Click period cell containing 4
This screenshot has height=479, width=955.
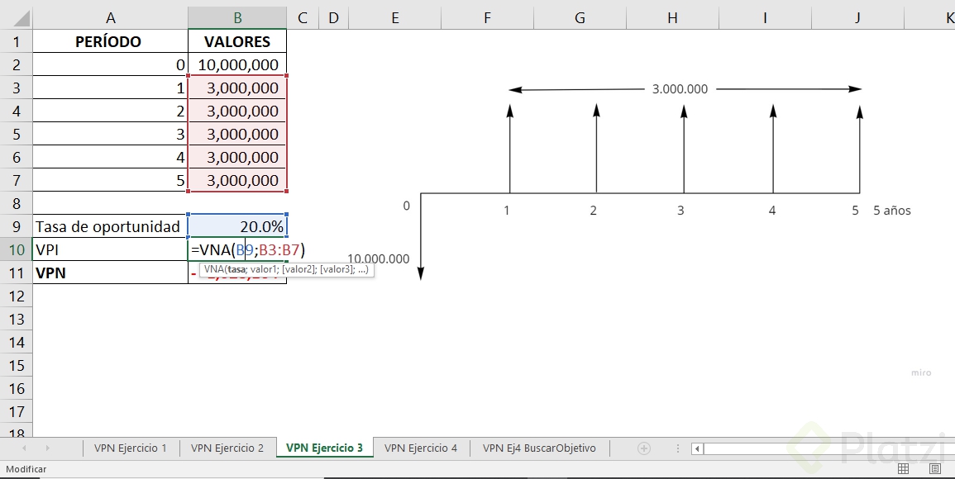pos(110,157)
